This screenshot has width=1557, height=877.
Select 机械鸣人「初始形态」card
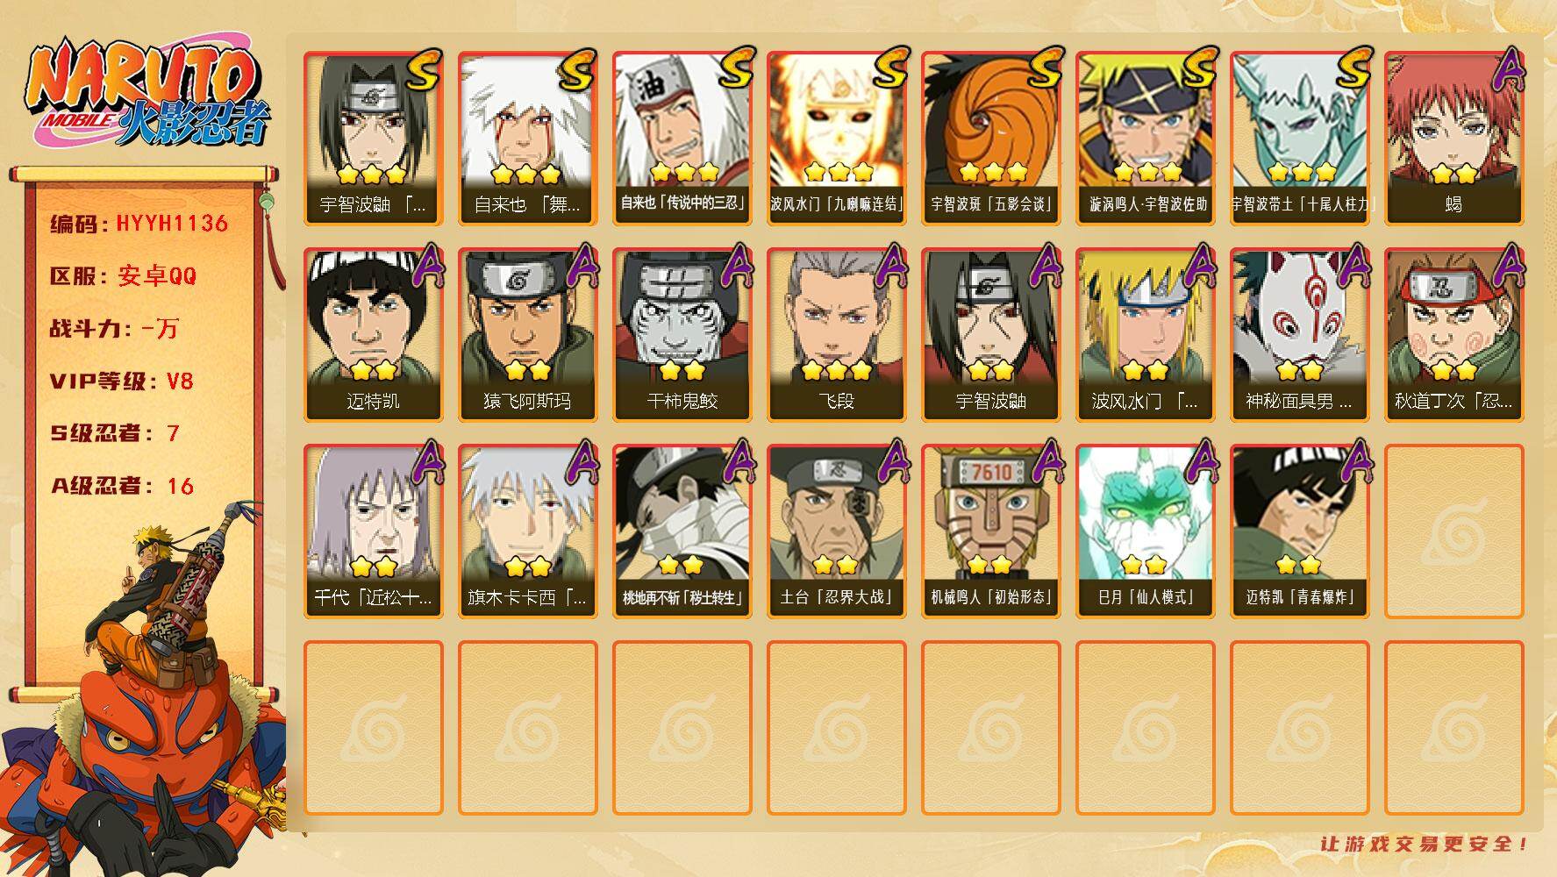coord(990,531)
